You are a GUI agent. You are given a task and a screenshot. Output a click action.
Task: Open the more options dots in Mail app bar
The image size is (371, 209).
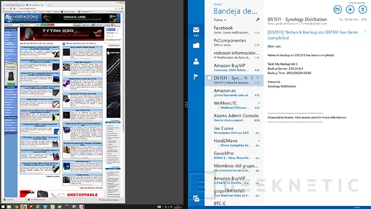pyautogui.click(x=357, y=207)
